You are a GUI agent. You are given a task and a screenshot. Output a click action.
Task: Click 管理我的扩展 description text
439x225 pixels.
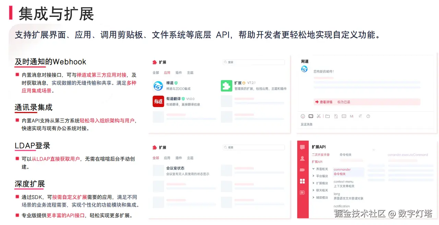coord(261,88)
